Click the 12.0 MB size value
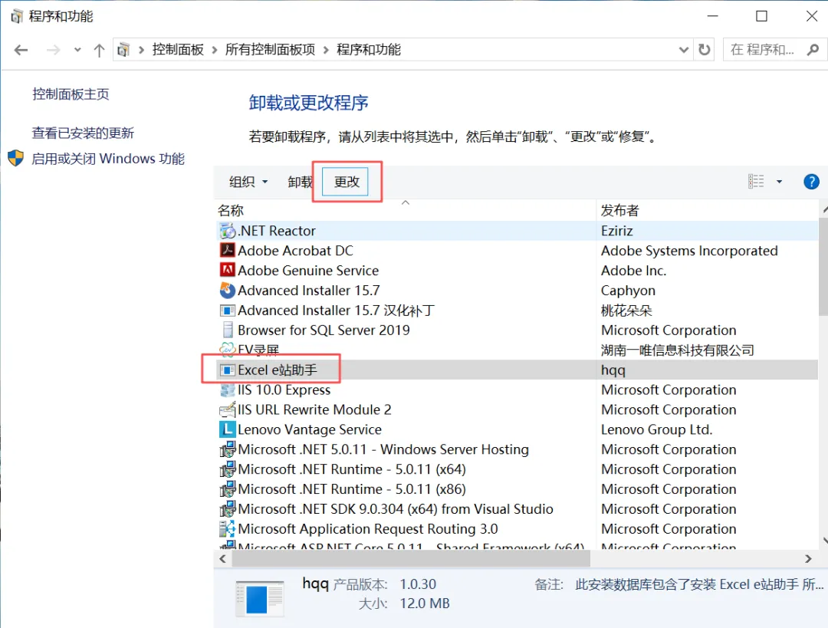Screen dimensions: 828x628 [x=425, y=603]
